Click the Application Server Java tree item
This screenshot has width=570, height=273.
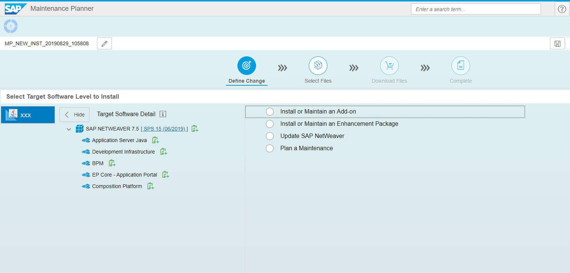(x=119, y=140)
